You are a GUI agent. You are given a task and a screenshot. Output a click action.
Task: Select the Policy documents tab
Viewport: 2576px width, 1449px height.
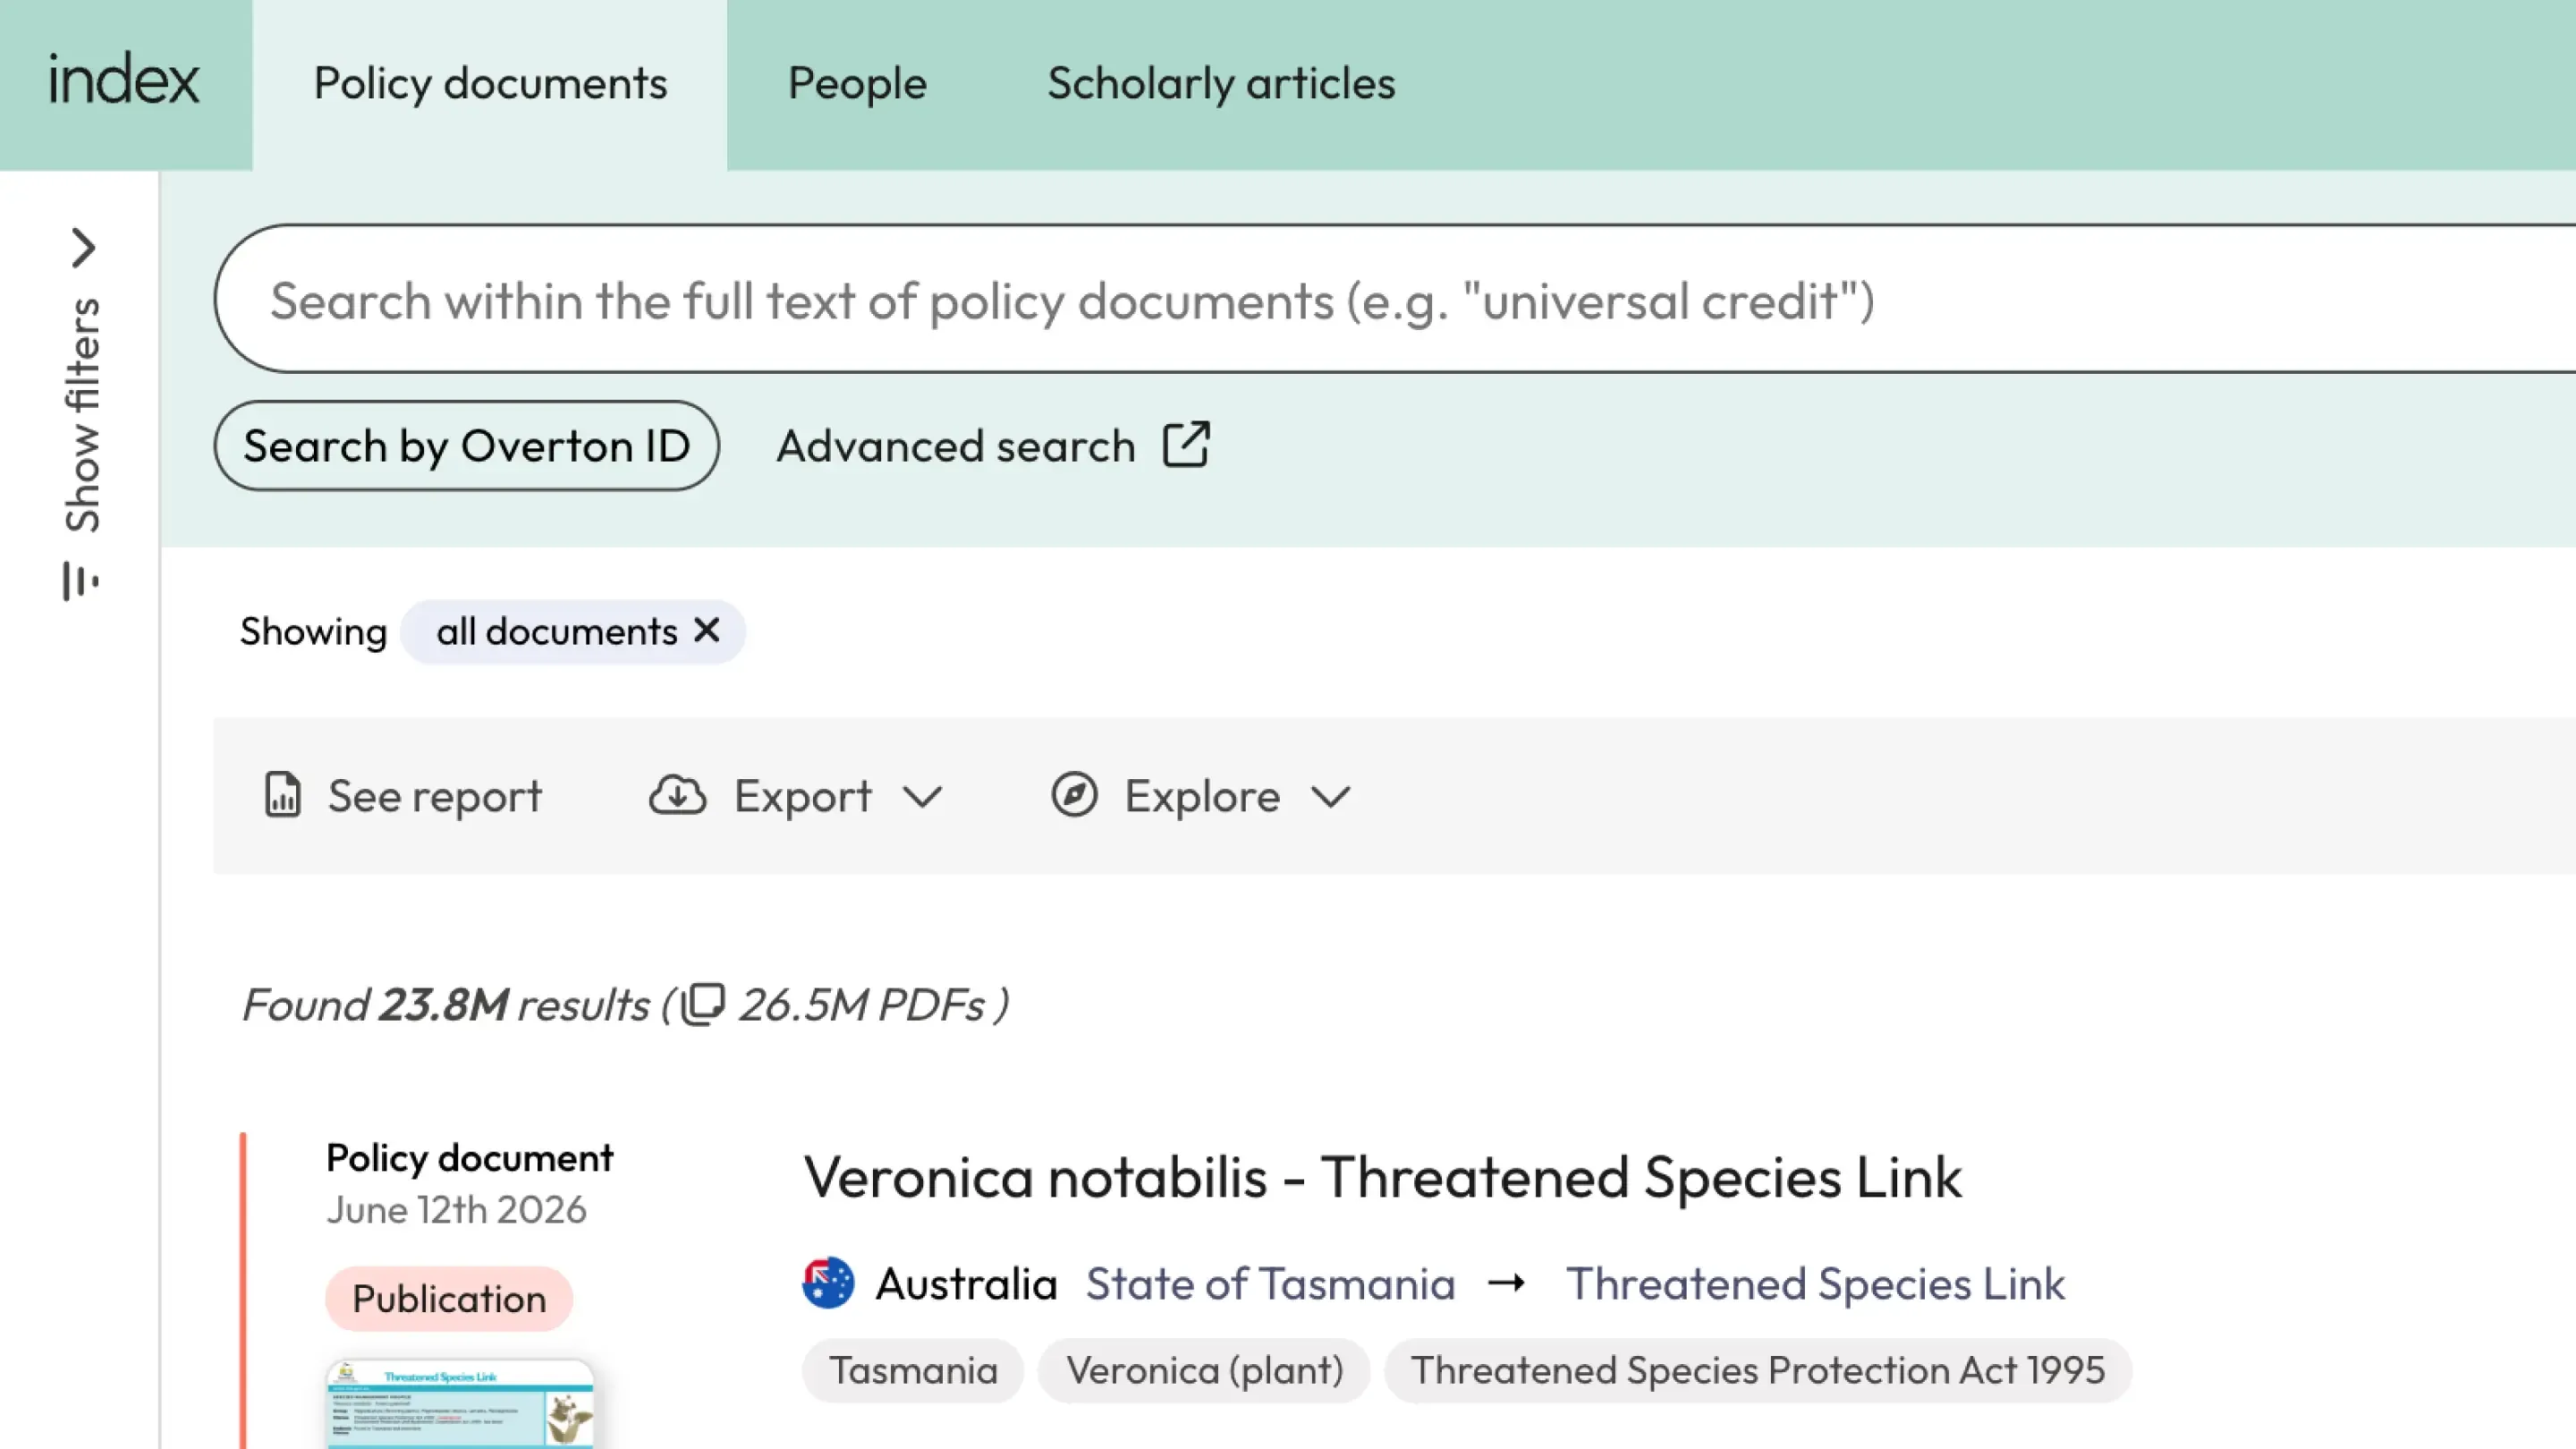(490, 84)
